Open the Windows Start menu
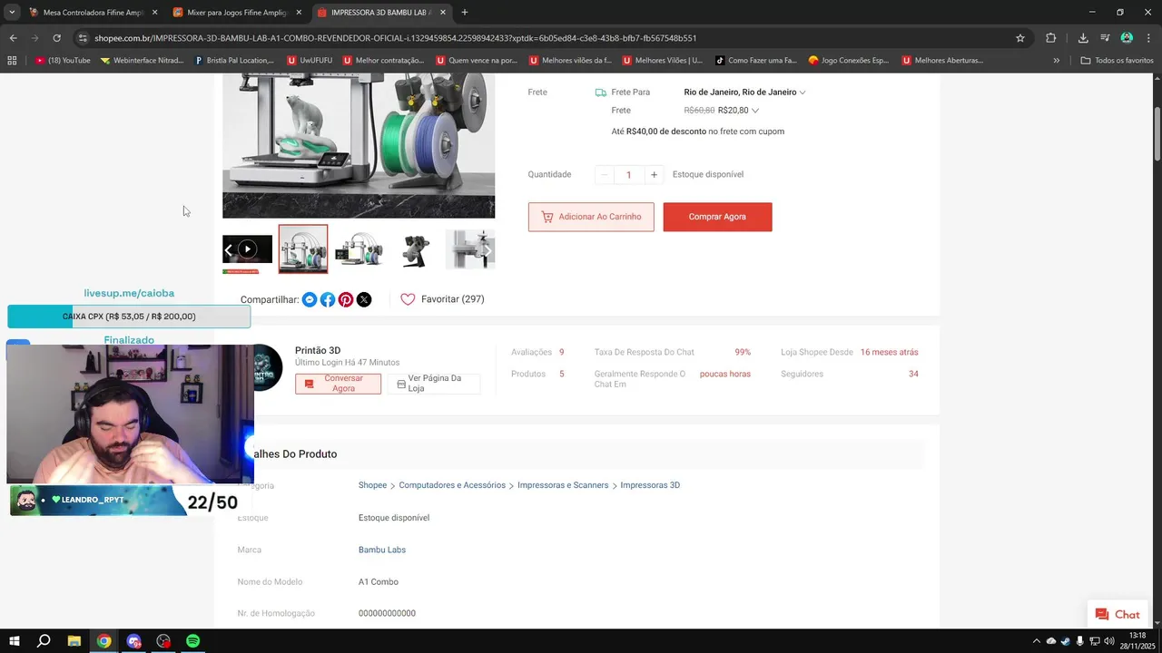The image size is (1162, 653). point(14,641)
